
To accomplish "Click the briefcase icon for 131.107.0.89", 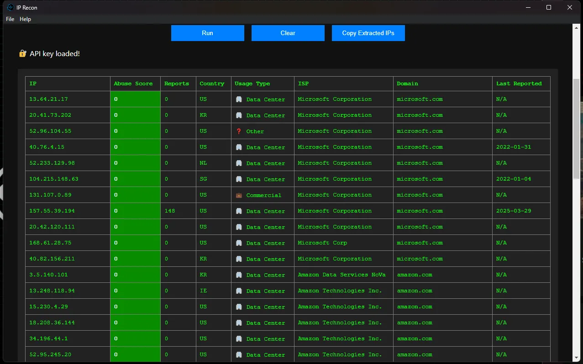I will pyautogui.click(x=239, y=195).
